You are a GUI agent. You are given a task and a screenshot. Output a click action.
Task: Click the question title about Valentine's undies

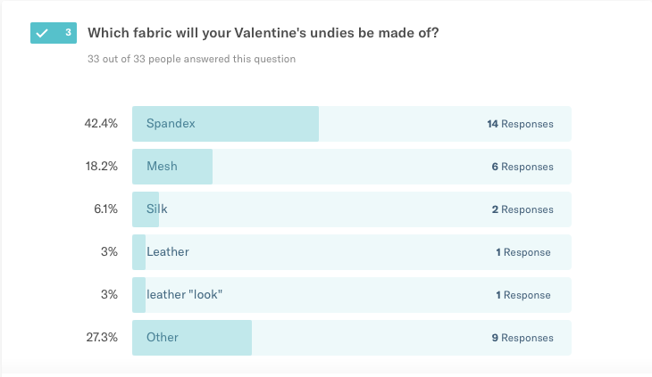coord(263,33)
